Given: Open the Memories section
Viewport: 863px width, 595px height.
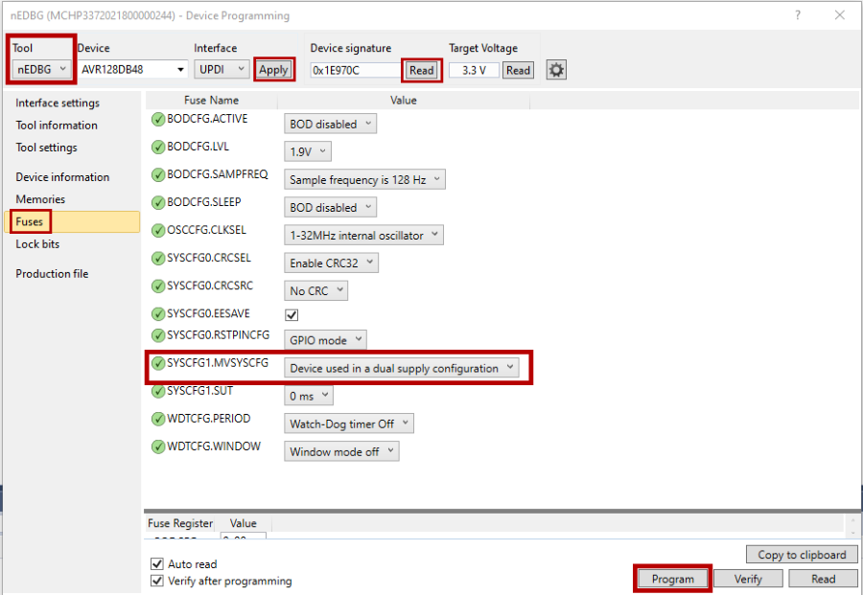Looking at the screenshot, I should [40, 199].
